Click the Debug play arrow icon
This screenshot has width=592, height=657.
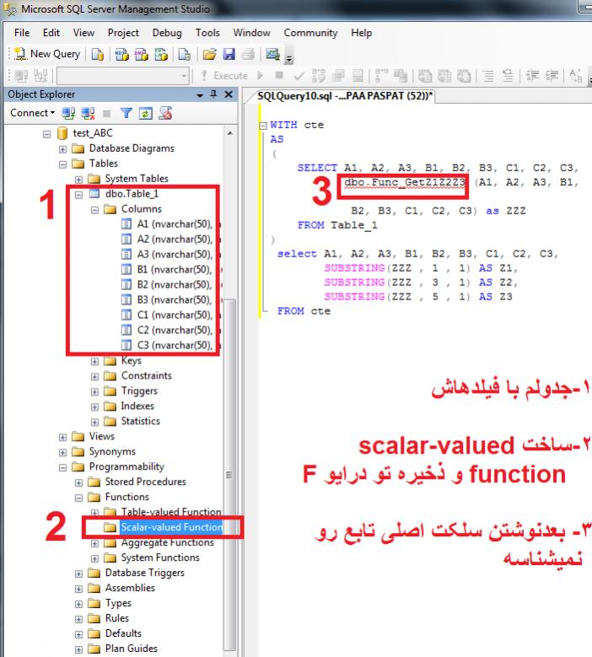(x=261, y=75)
